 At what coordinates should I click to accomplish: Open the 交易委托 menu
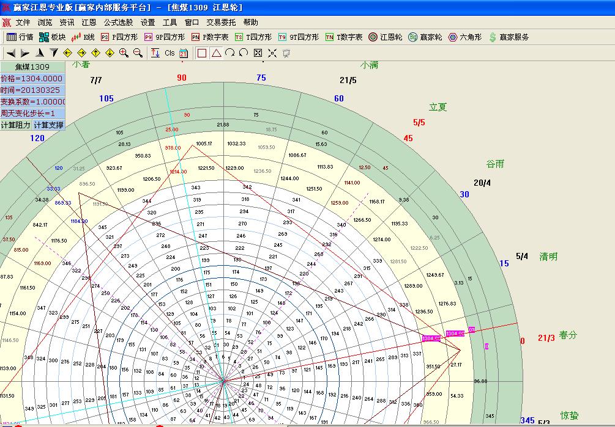221,23
